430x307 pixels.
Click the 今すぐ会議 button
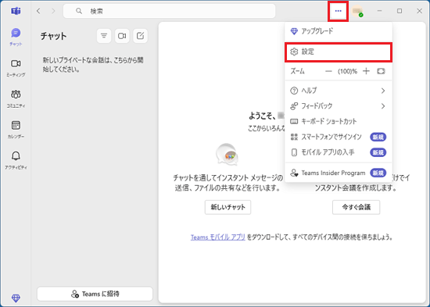(357, 207)
